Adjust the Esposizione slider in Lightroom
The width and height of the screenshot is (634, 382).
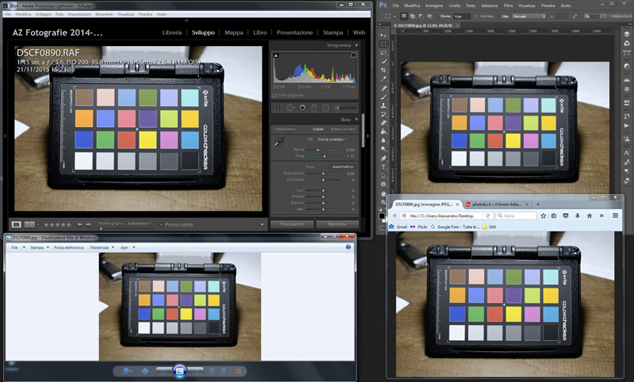click(x=325, y=174)
